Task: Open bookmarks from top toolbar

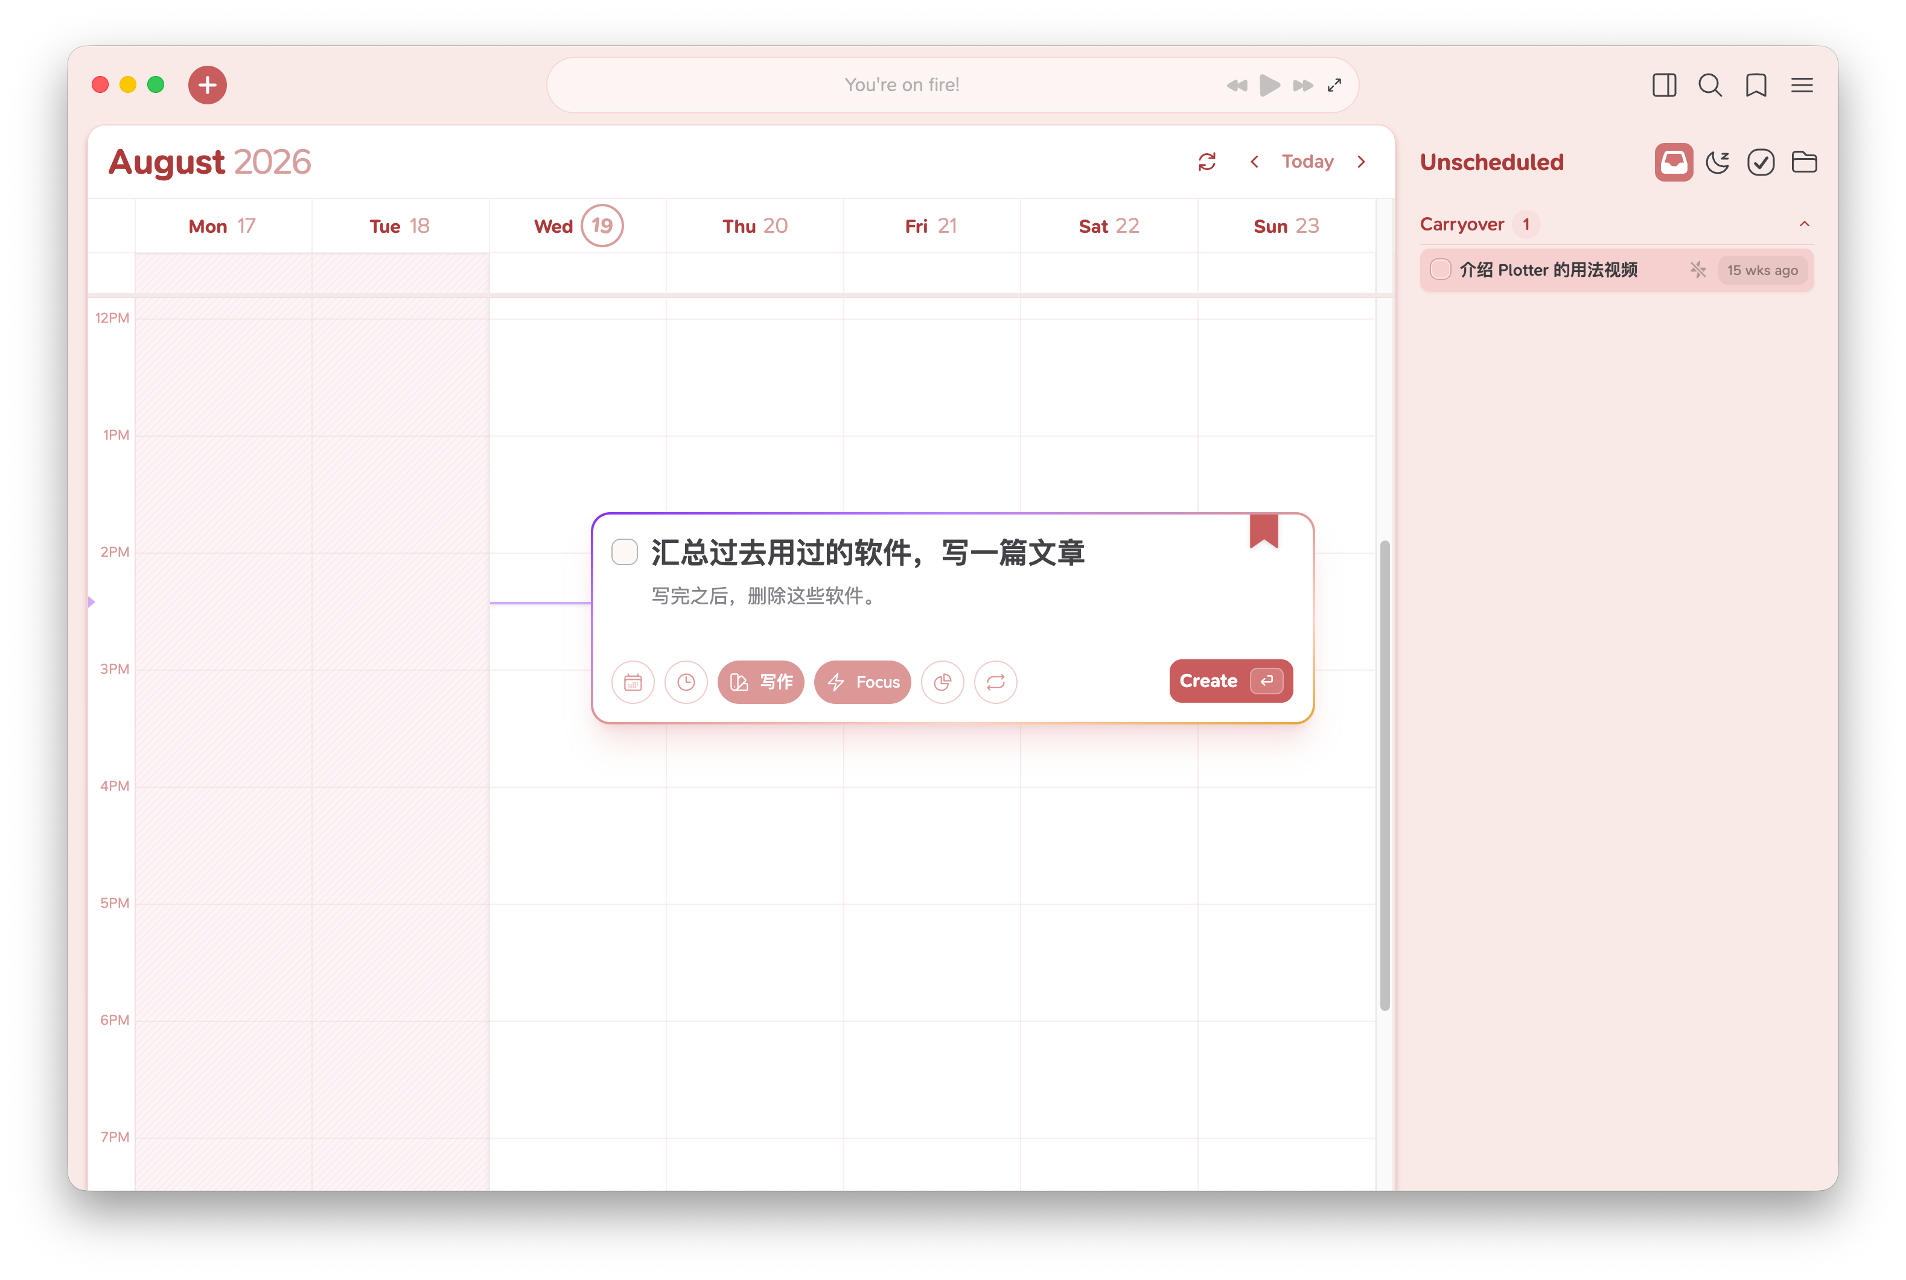Action: pos(1756,85)
